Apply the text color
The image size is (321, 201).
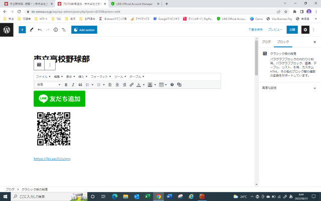click(138, 85)
